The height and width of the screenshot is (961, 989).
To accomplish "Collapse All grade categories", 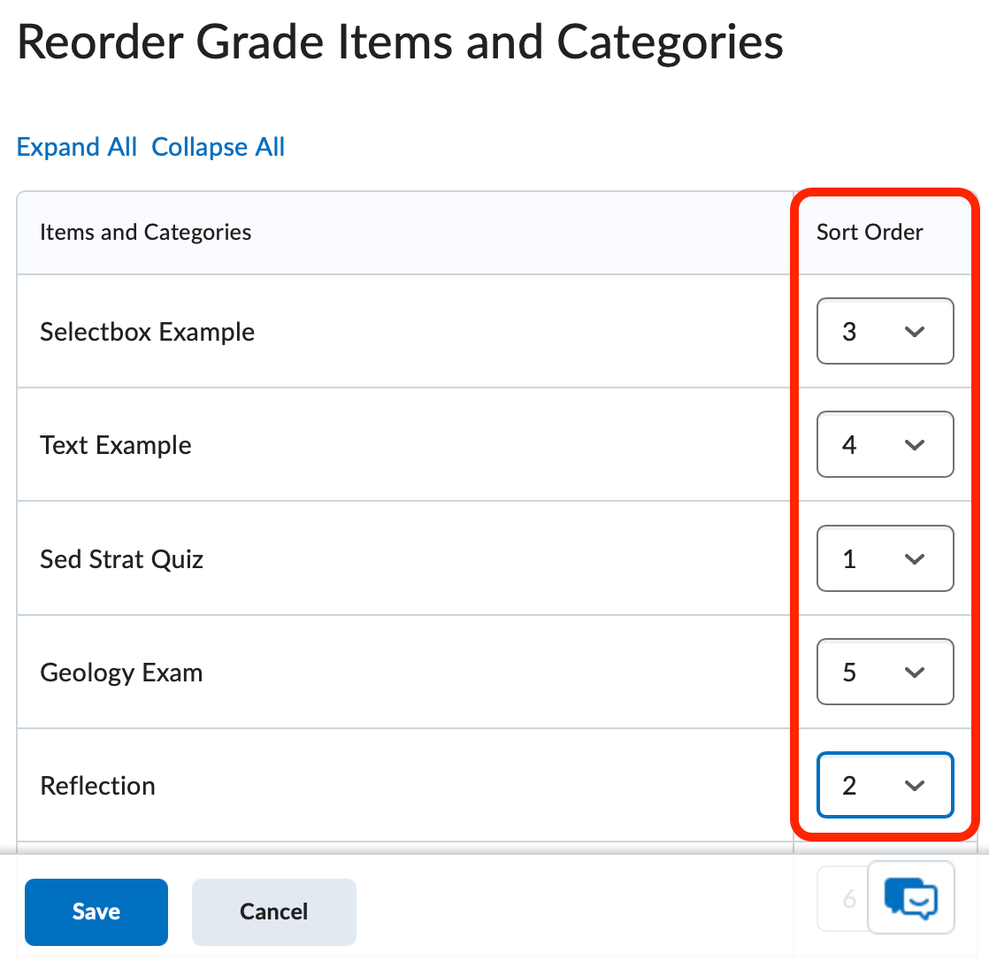I will click(x=218, y=146).
